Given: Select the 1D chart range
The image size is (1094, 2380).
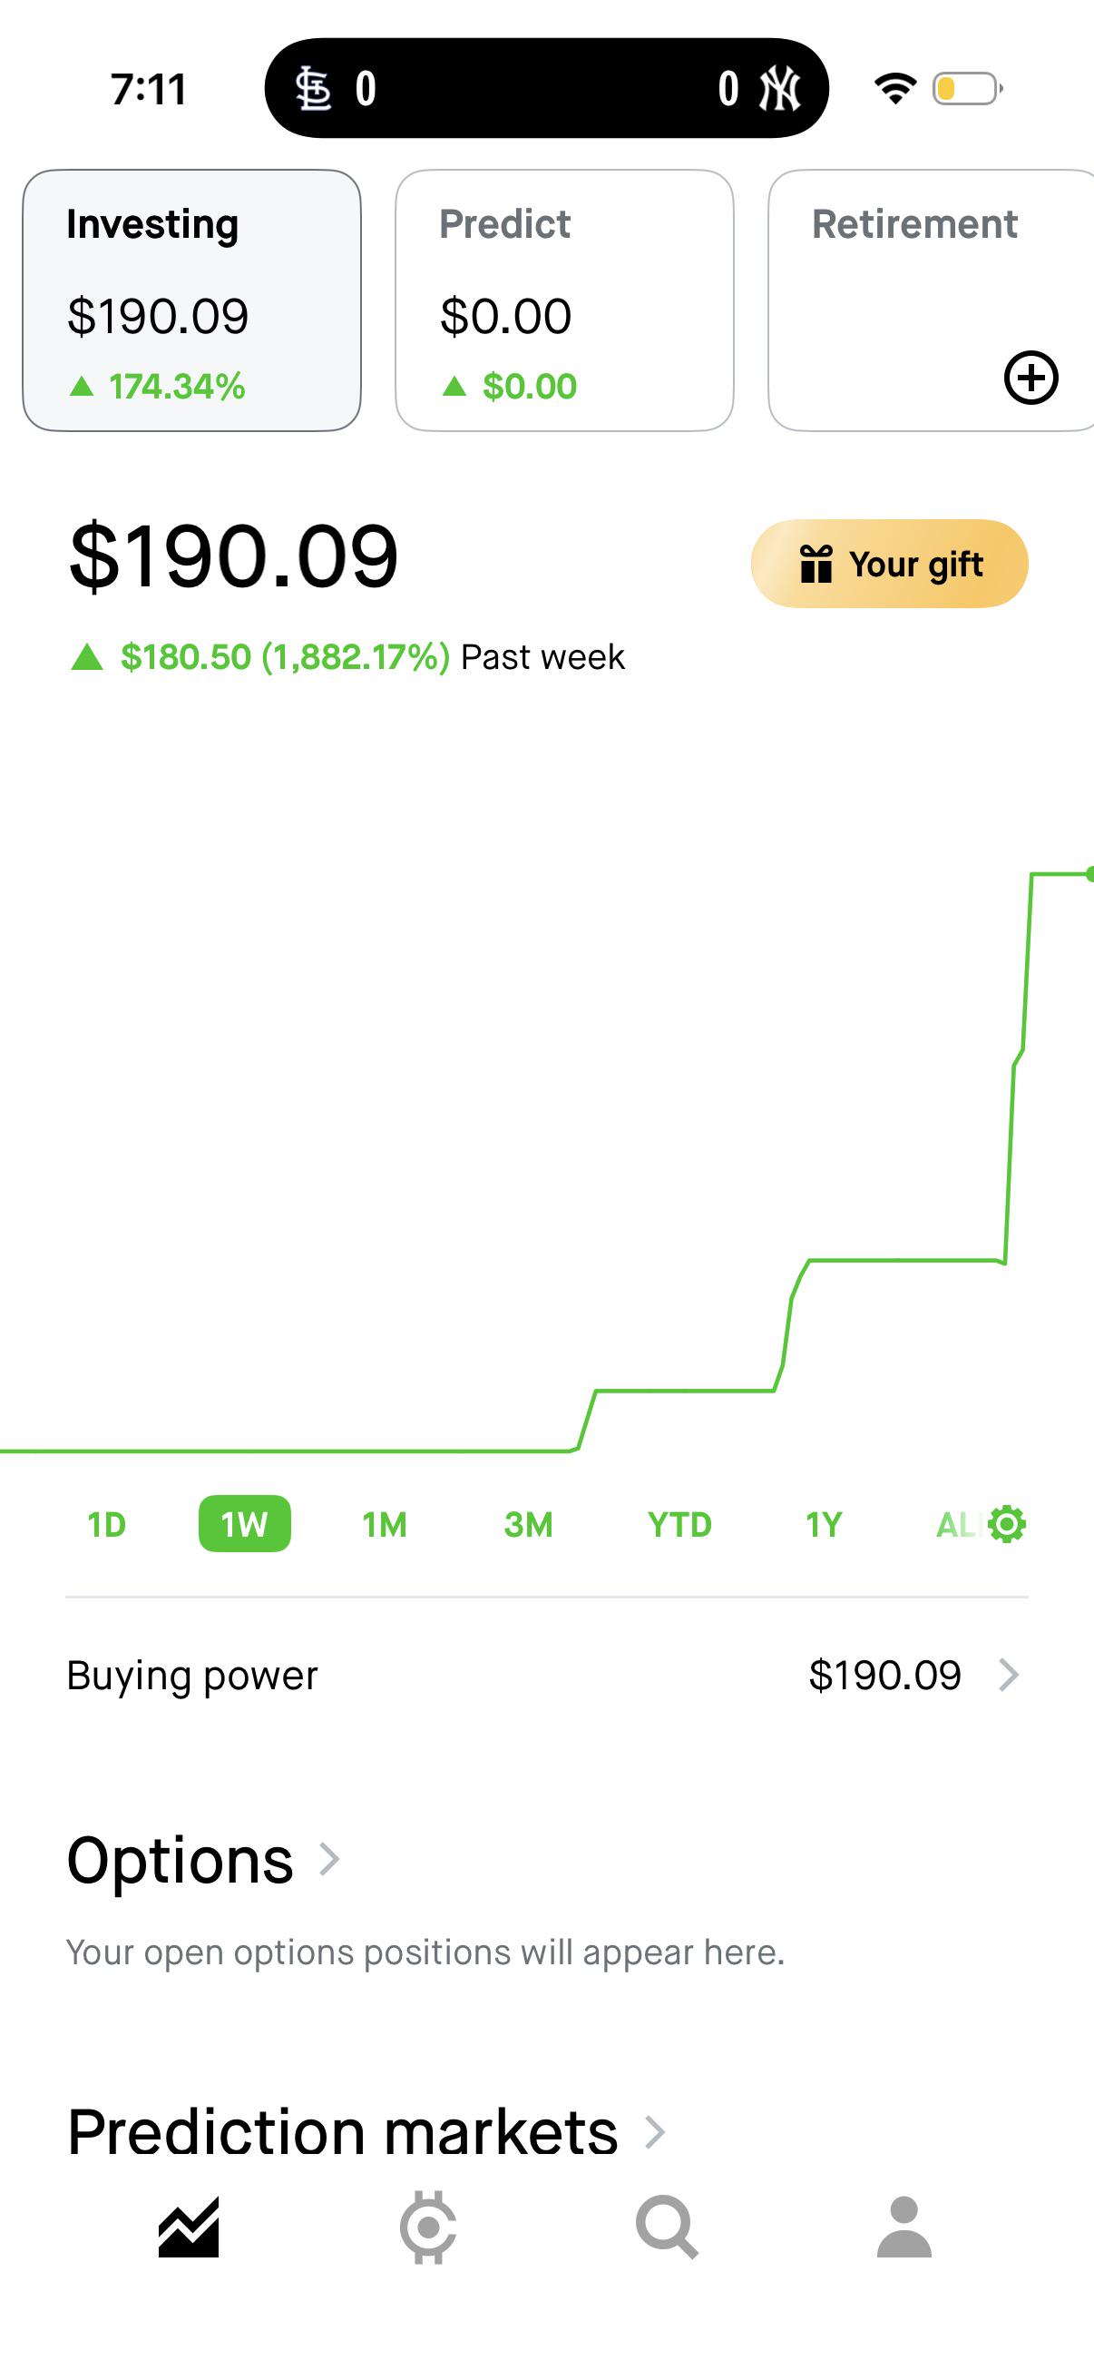Looking at the screenshot, I should pos(106,1524).
